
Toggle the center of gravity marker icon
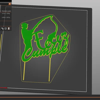click(2, 28)
